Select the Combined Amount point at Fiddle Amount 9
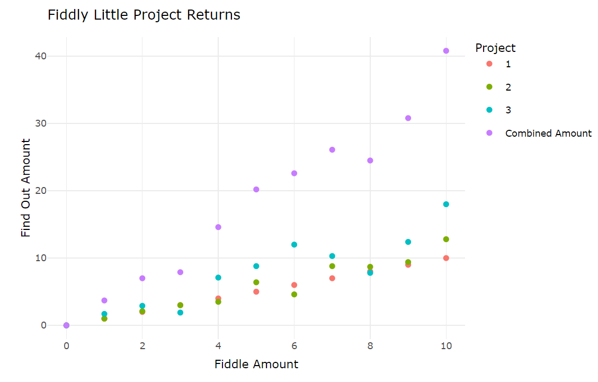This screenshot has width=598, height=382. tap(408, 118)
